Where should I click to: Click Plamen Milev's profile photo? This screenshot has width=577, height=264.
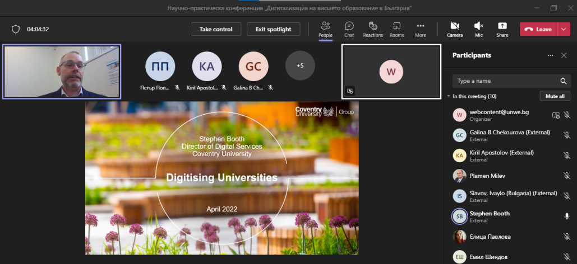point(460,176)
